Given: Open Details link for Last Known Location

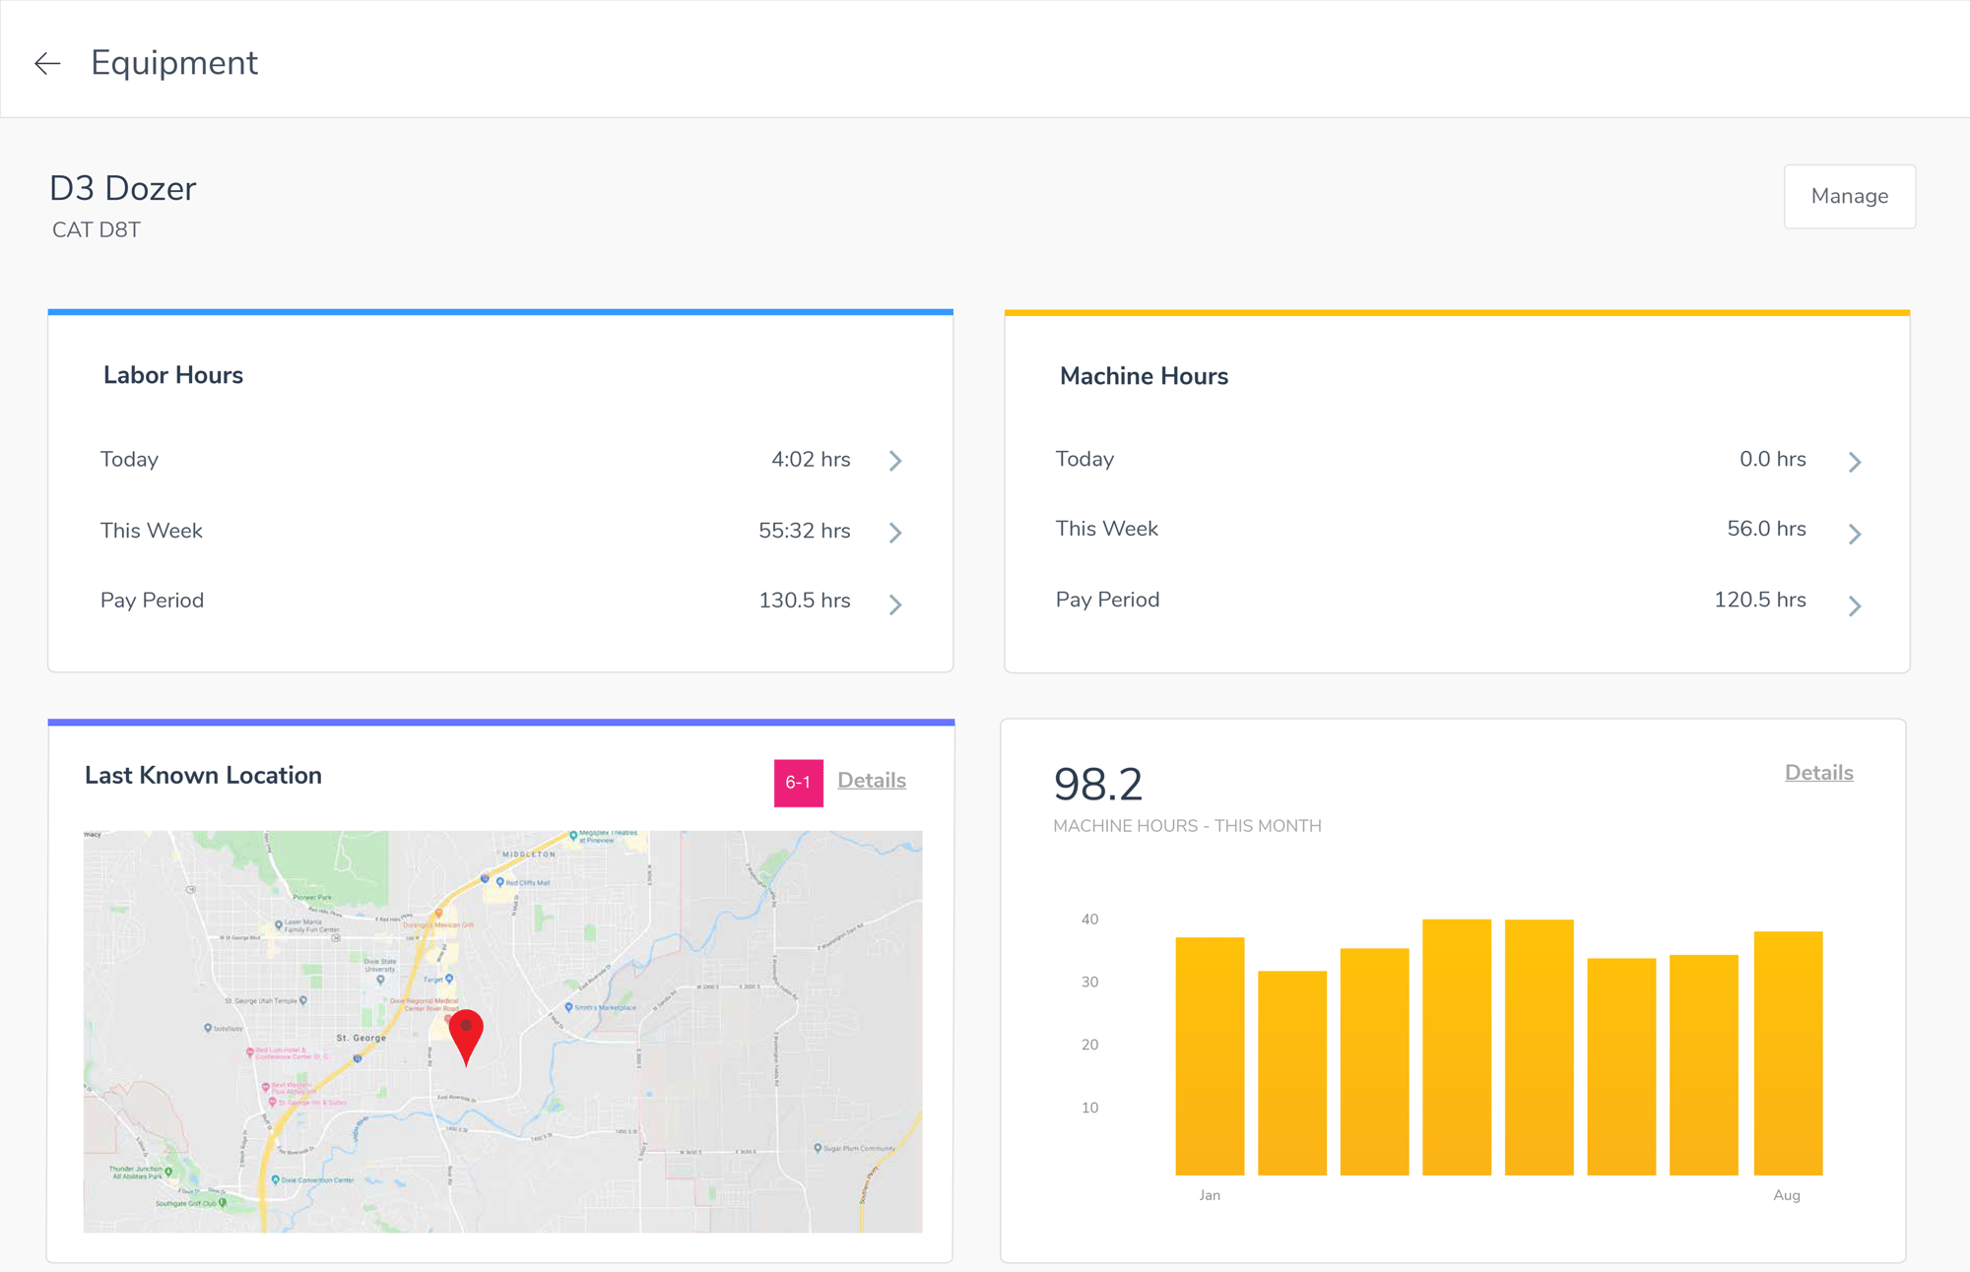Looking at the screenshot, I should point(871,781).
